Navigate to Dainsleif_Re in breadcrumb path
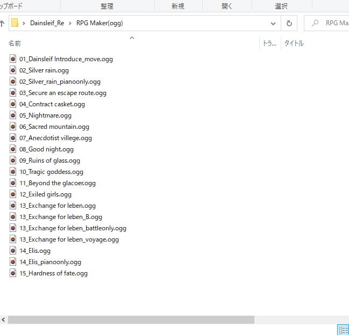The width and height of the screenshot is (349, 335). [x=47, y=24]
